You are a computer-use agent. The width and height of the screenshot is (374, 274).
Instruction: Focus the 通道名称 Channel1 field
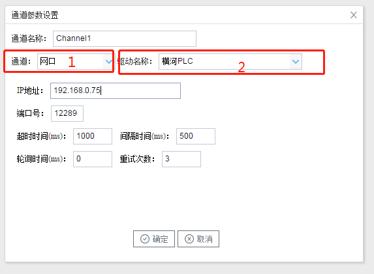click(x=125, y=38)
